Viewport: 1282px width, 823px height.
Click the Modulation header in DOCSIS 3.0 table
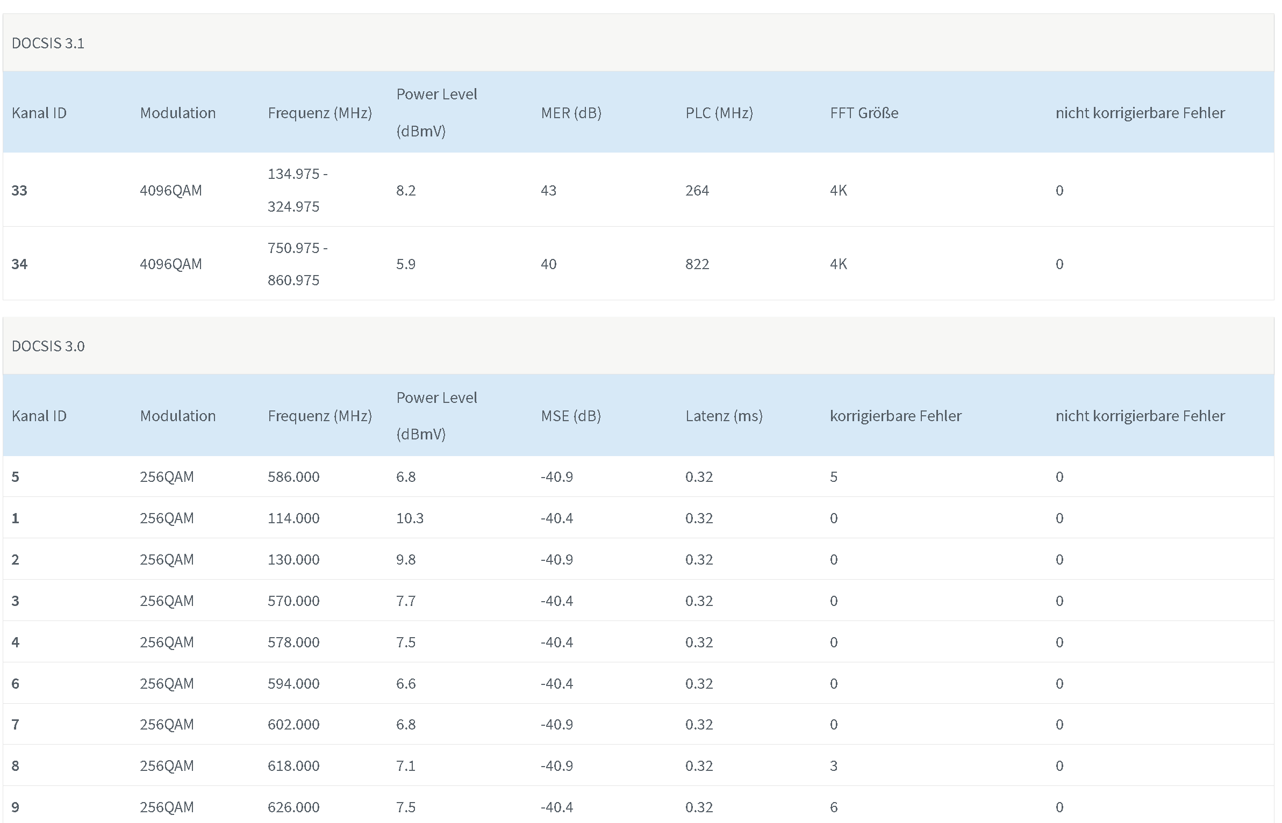click(178, 416)
